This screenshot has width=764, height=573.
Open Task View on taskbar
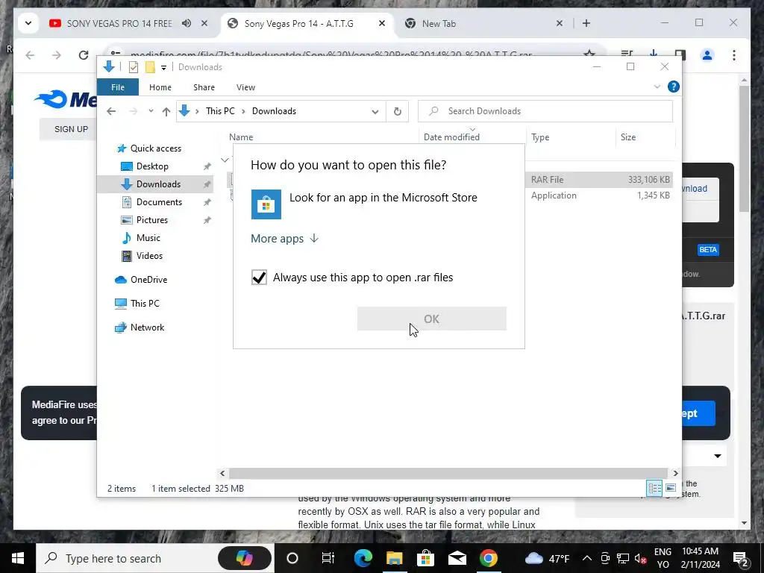[x=328, y=558]
